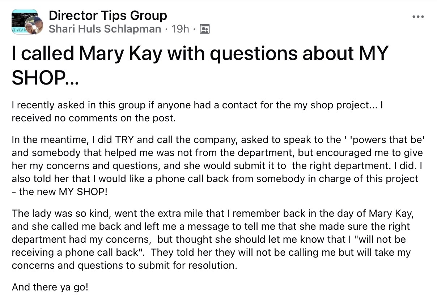Open the three-dot post options menu
437x306 pixels.
click(x=418, y=17)
